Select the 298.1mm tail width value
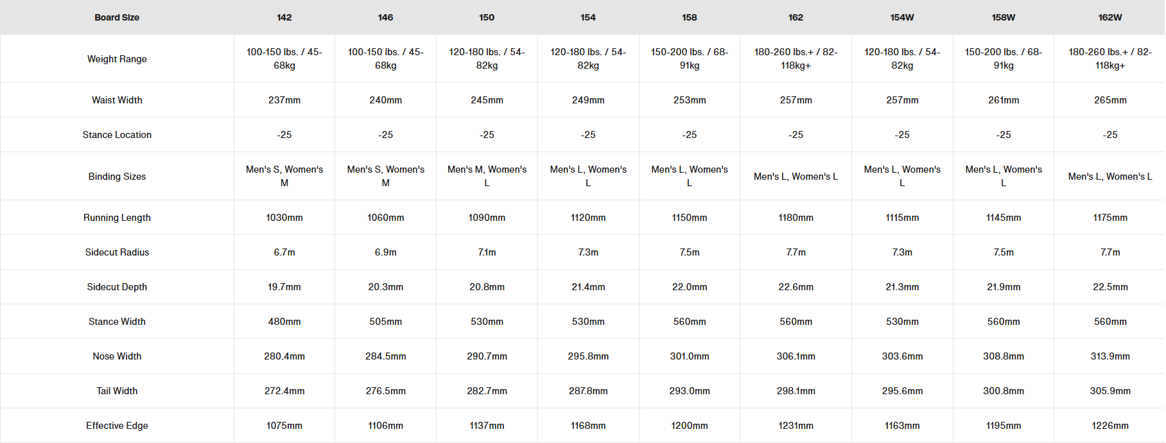 [796, 391]
